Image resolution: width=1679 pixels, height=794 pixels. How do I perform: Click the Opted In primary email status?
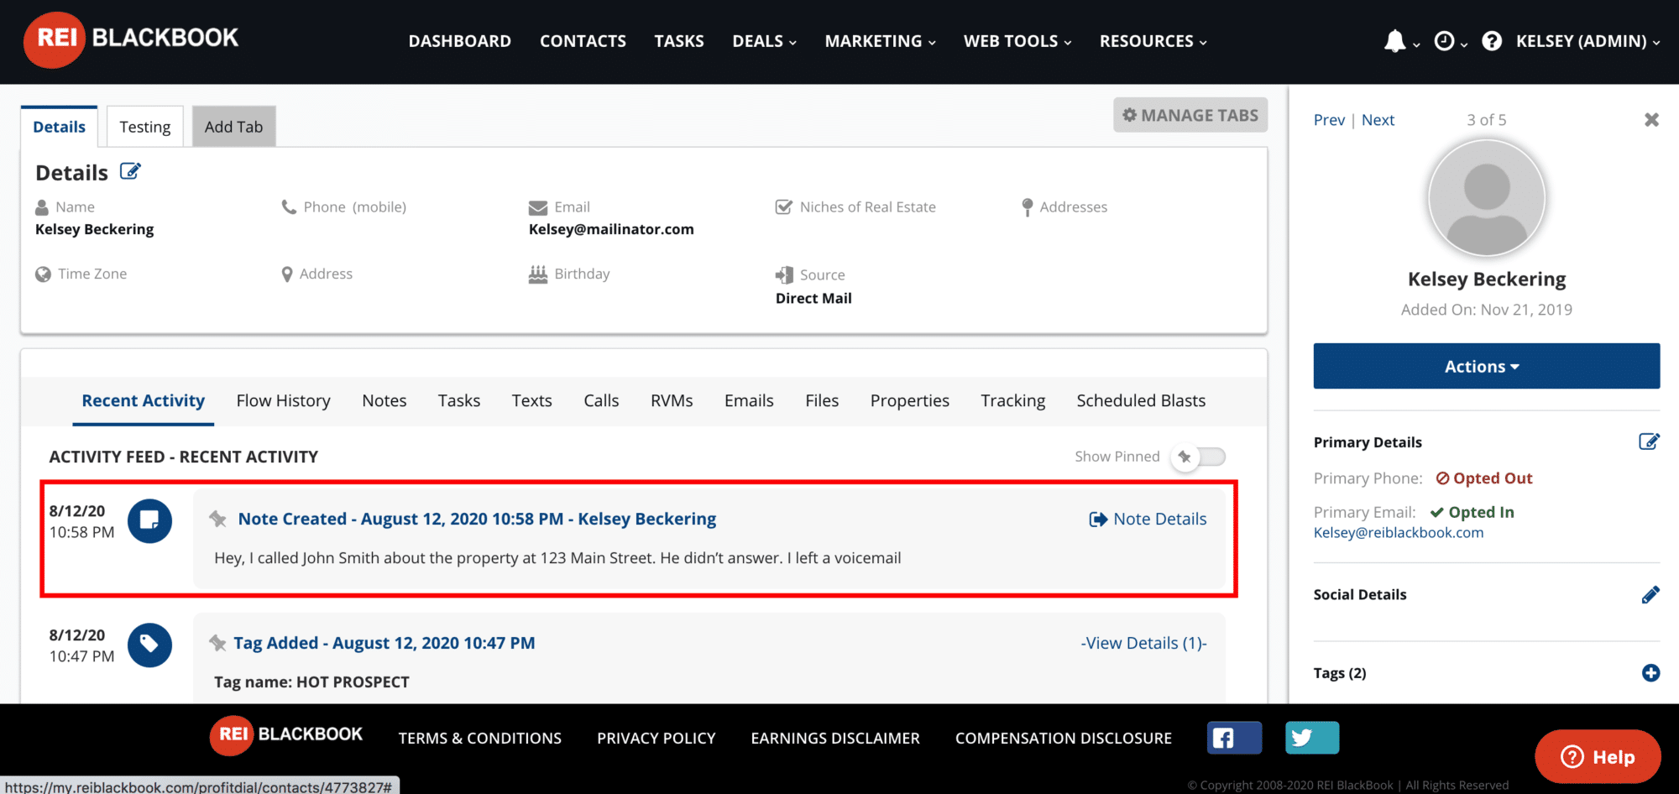1472,512
